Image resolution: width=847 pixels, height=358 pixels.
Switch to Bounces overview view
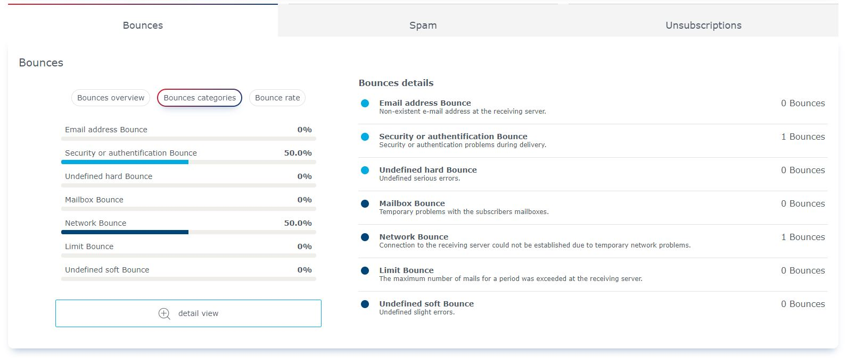click(x=111, y=98)
